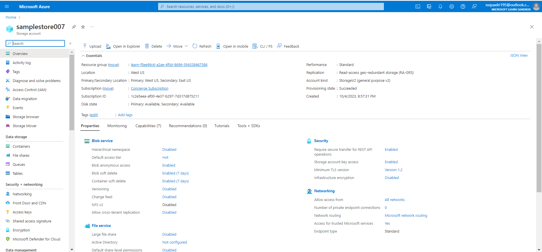
Task: Pin samplestore007 to dashboard
Action: point(74,27)
